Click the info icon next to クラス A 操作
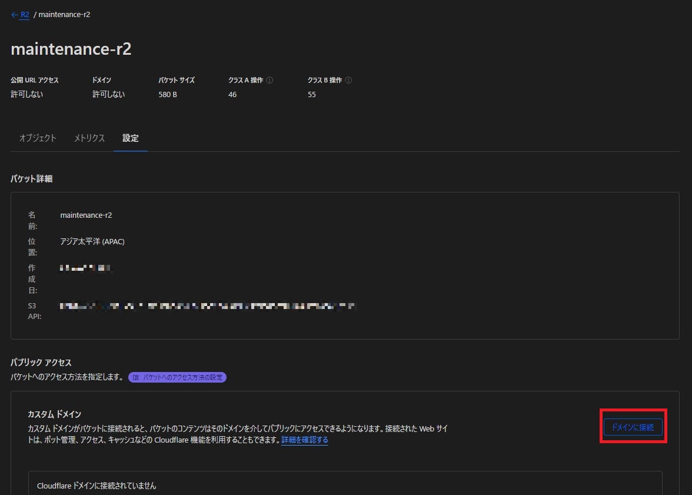 (270, 80)
